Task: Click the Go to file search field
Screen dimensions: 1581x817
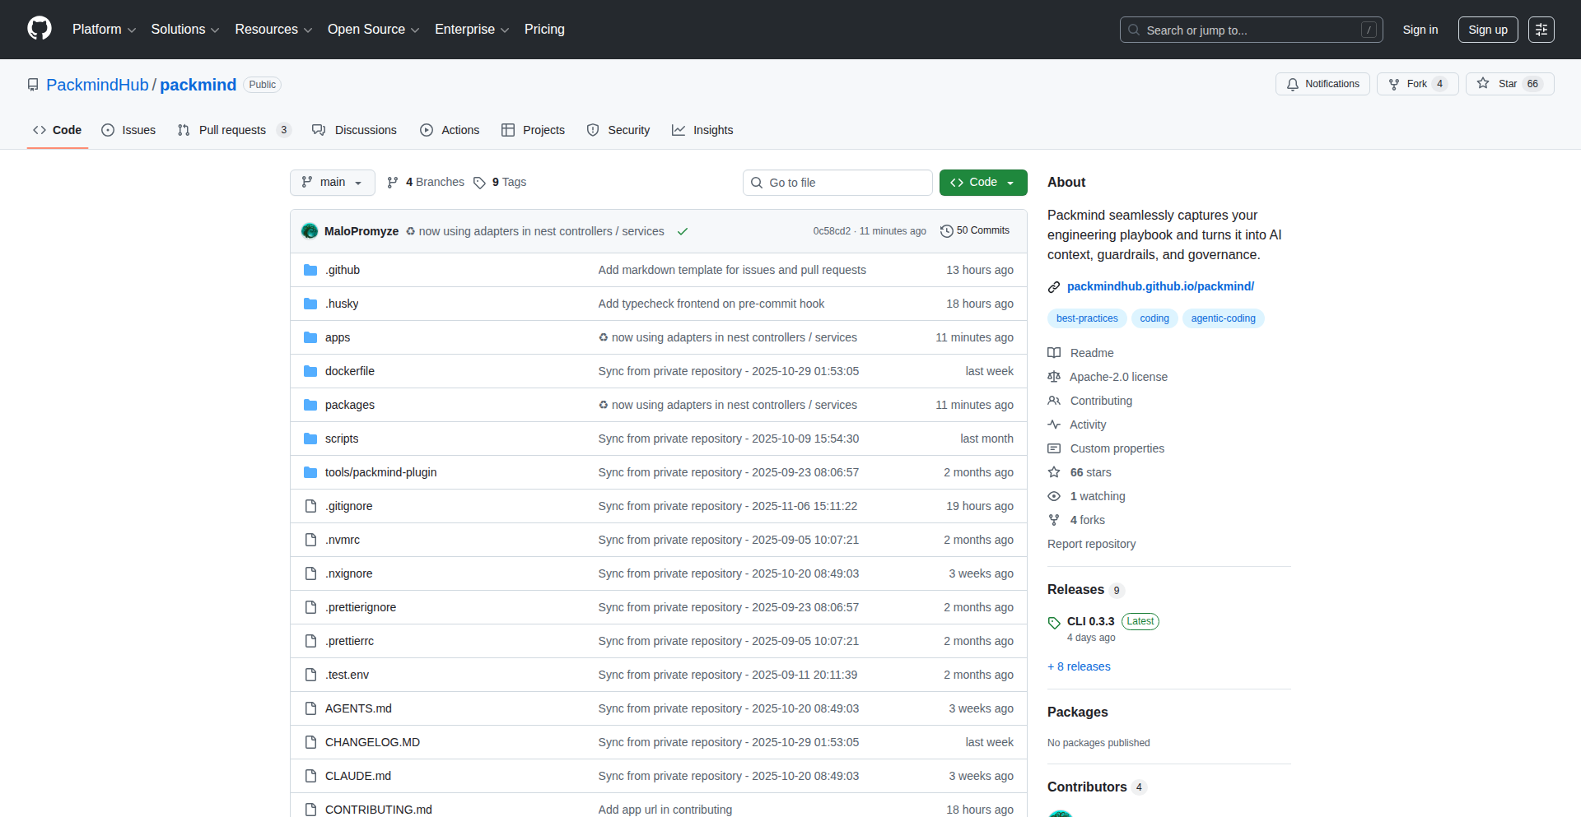Action: point(837,182)
